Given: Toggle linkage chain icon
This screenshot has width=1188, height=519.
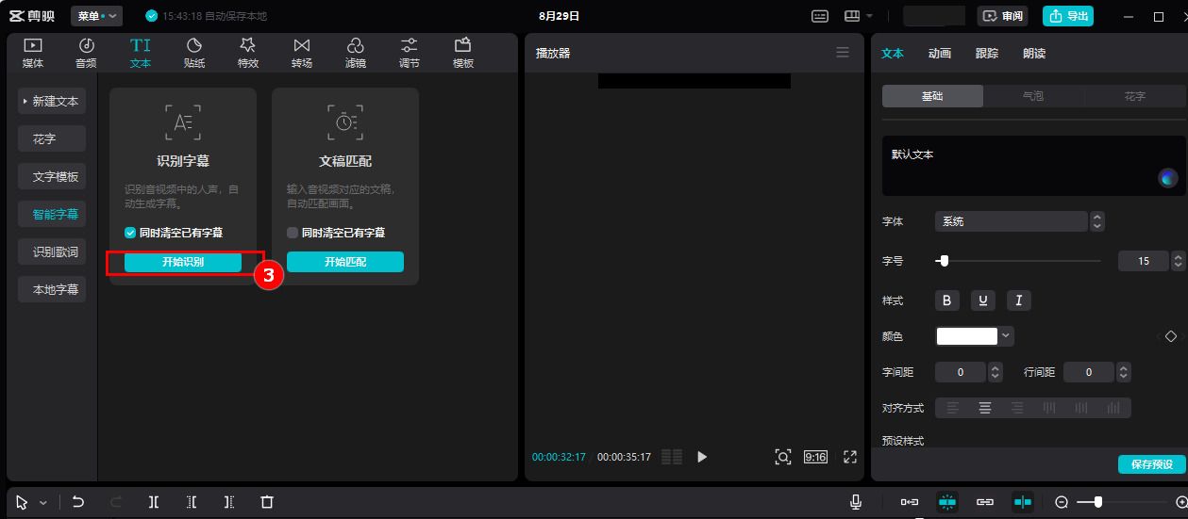Looking at the screenshot, I should [x=985, y=503].
